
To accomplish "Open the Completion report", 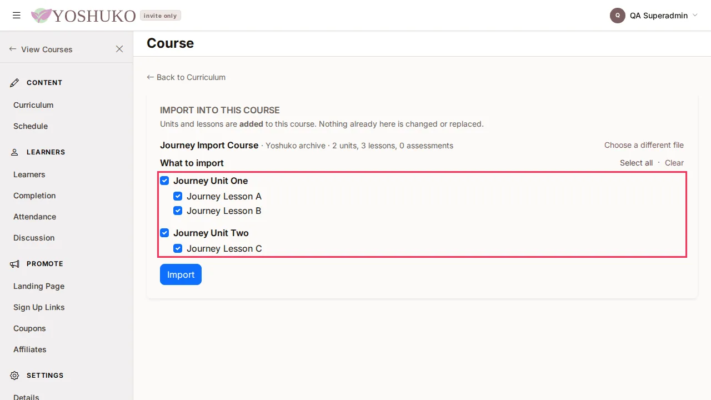I will [34, 196].
